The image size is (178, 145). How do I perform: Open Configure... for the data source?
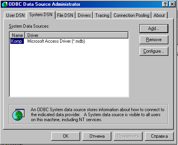(x=154, y=51)
